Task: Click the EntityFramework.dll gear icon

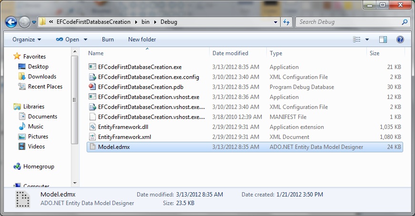Action: point(92,127)
